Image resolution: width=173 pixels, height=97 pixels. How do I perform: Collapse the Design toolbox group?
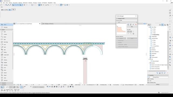pyautogui.click(x=1, y=30)
